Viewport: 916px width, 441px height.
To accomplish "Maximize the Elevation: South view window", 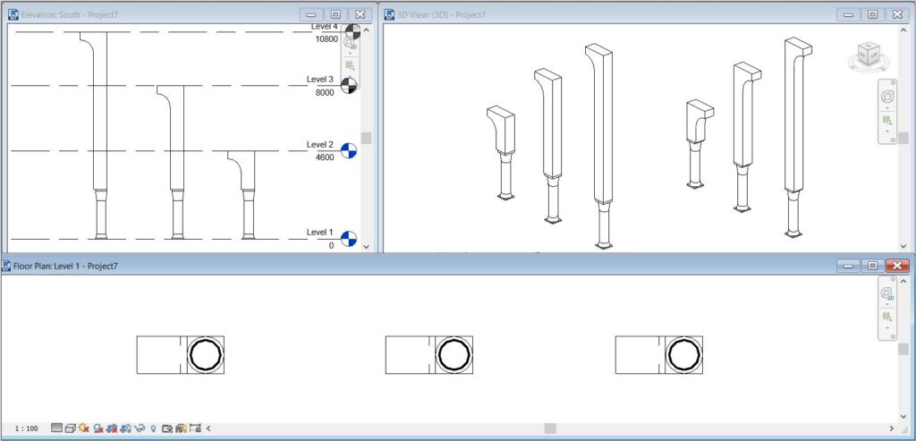I will (335, 14).
